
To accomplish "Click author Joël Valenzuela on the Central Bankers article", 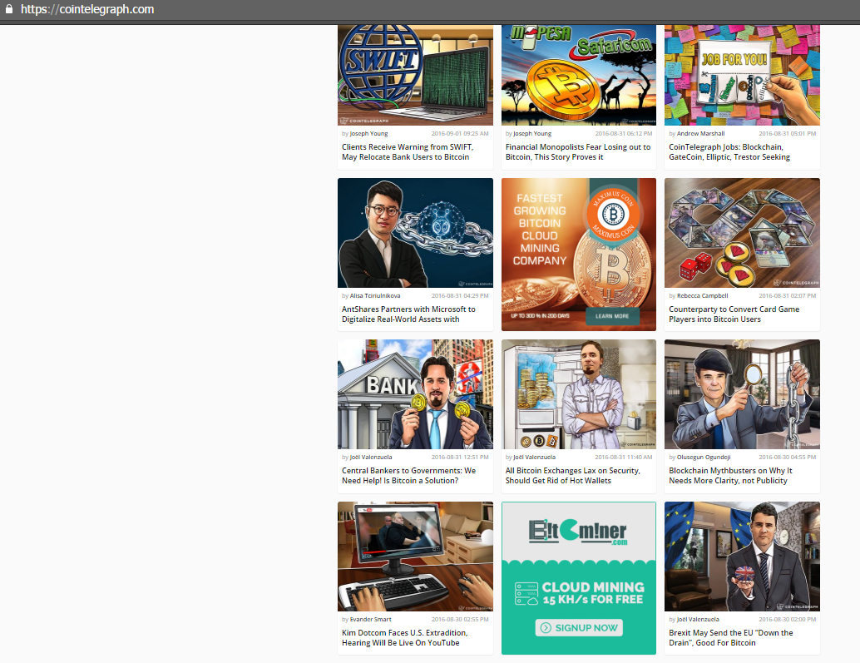I will point(371,457).
